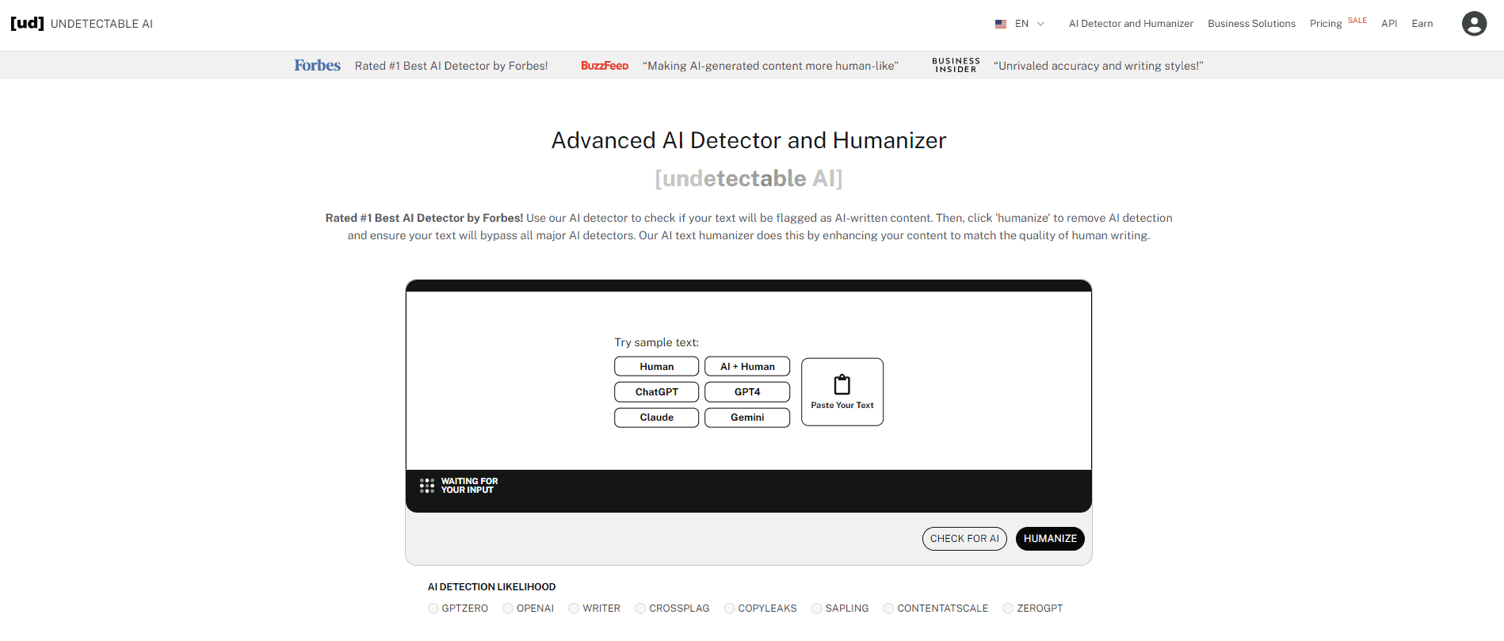The height and width of the screenshot is (641, 1504).
Task: Click the Business Insider logo
Action: [956, 66]
